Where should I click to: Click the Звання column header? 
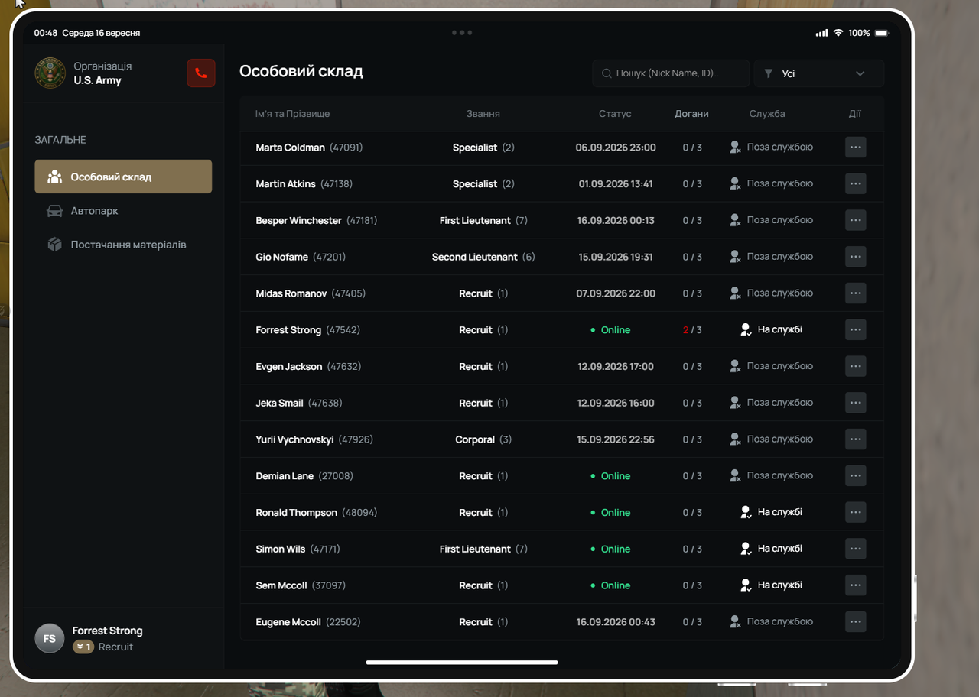tap(483, 113)
